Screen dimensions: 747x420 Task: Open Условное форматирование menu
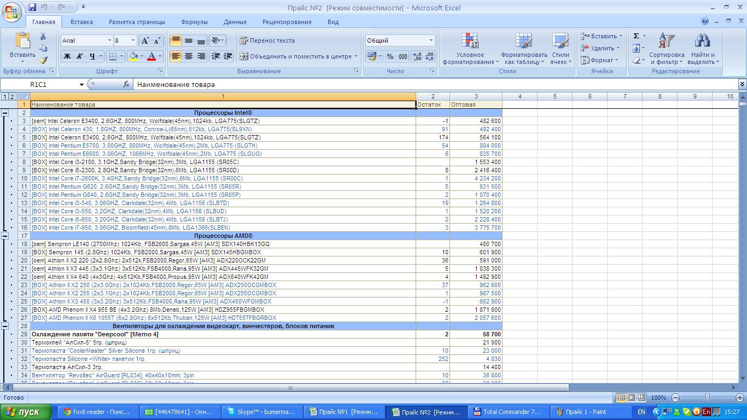click(x=470, y=49)
